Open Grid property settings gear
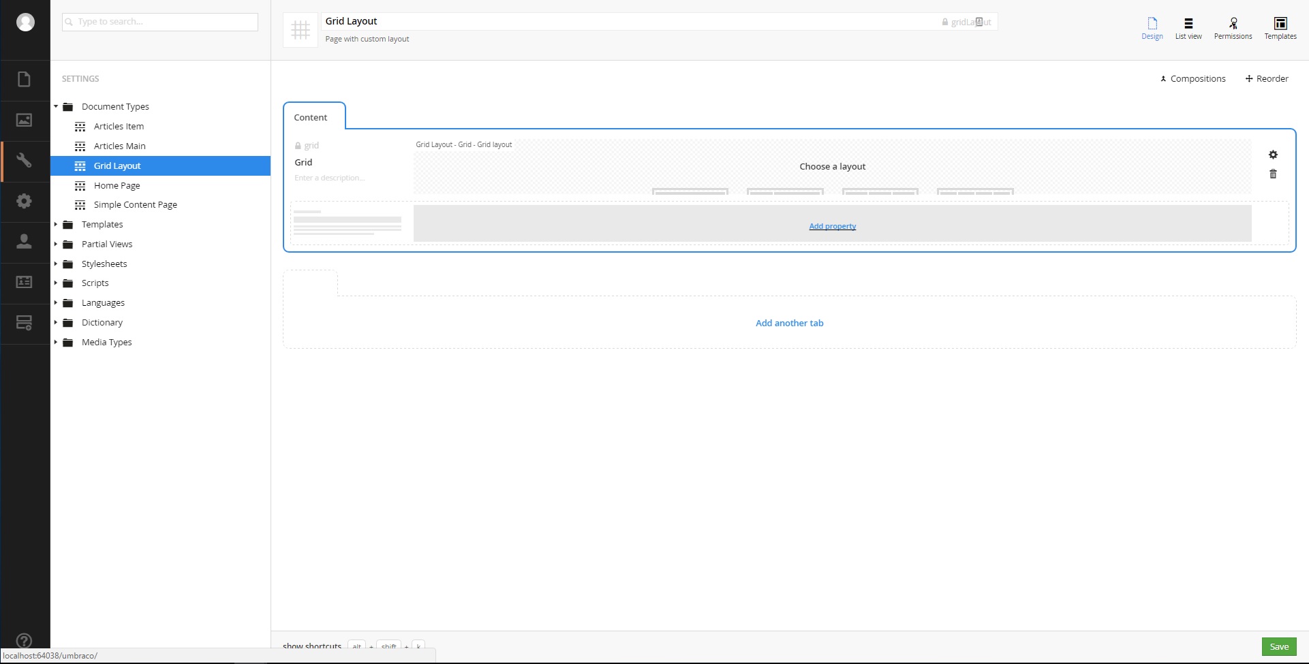Image resolution: width=1309 pixels, height=664 pixels. [1273, 155]
